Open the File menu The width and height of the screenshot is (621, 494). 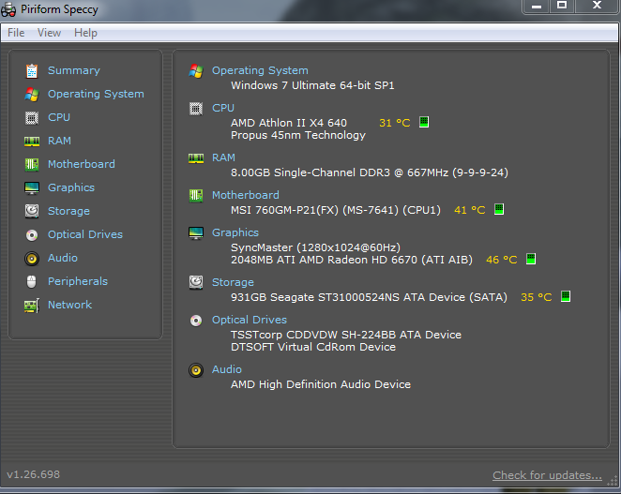[x=16, y=33]
